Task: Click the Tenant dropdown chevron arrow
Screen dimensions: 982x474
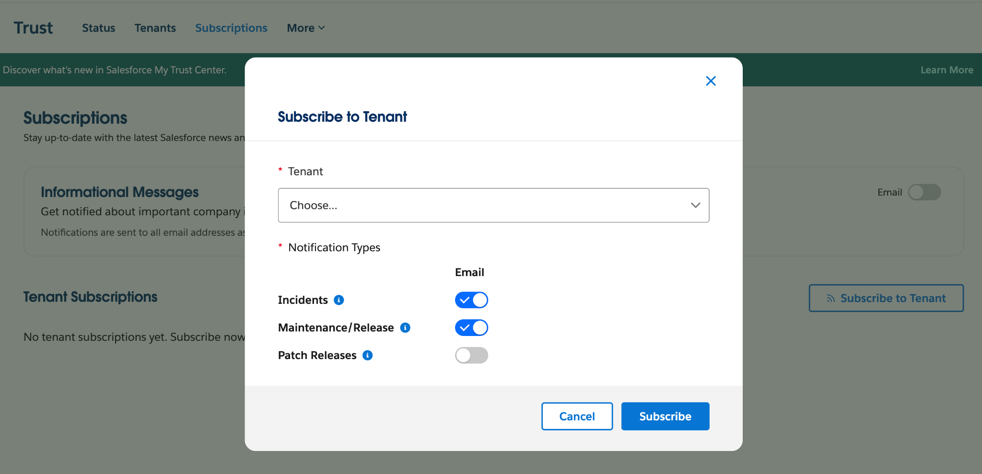Action: pos(695,205)
